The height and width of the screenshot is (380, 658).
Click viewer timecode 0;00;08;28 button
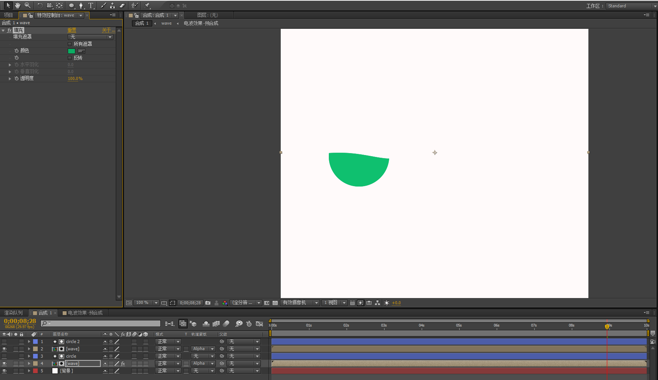[190, 303]
